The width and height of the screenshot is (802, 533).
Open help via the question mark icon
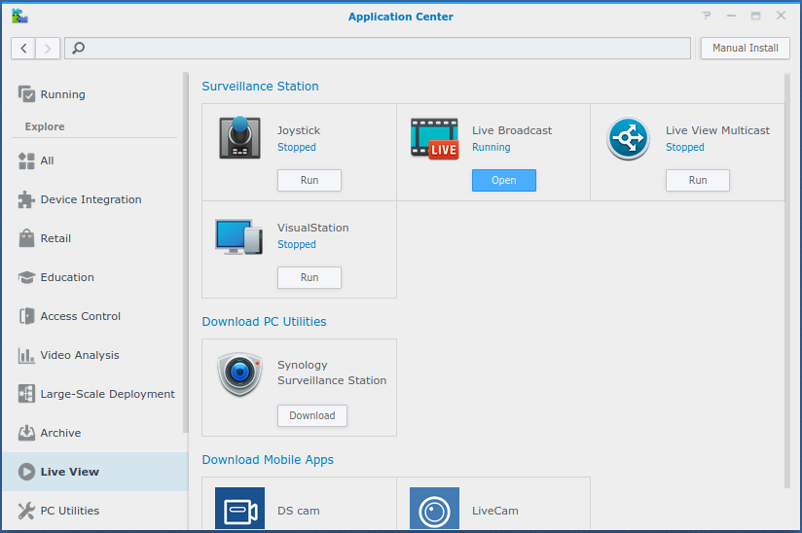click(x=707, y=16)
